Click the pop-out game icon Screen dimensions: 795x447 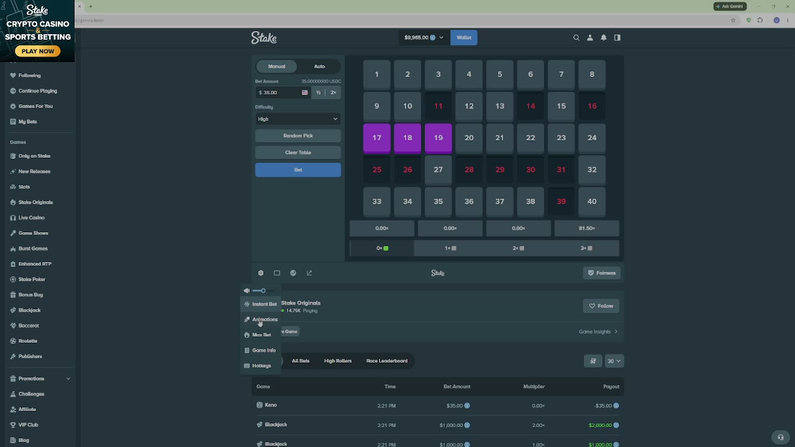pyautogui.click(x=309, y=273)
